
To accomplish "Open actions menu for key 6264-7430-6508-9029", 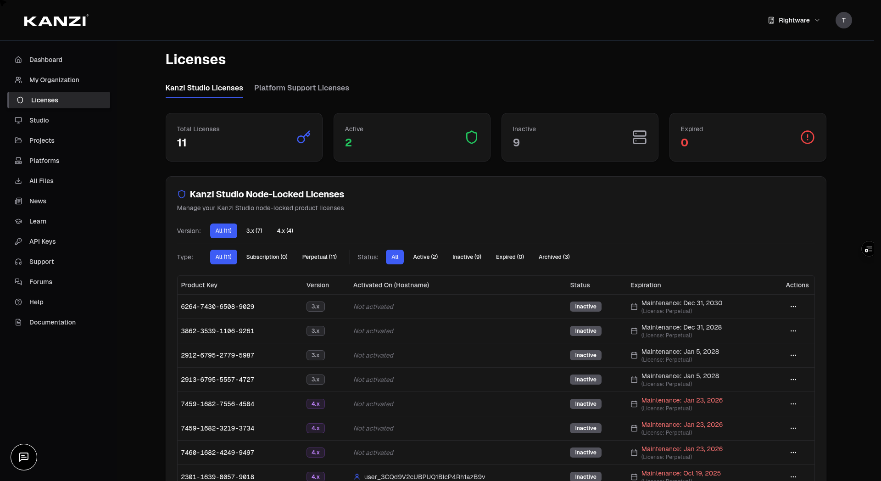I will (793, 307).
